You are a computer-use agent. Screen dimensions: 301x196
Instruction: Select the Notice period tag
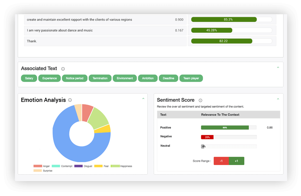coord(75,78)
